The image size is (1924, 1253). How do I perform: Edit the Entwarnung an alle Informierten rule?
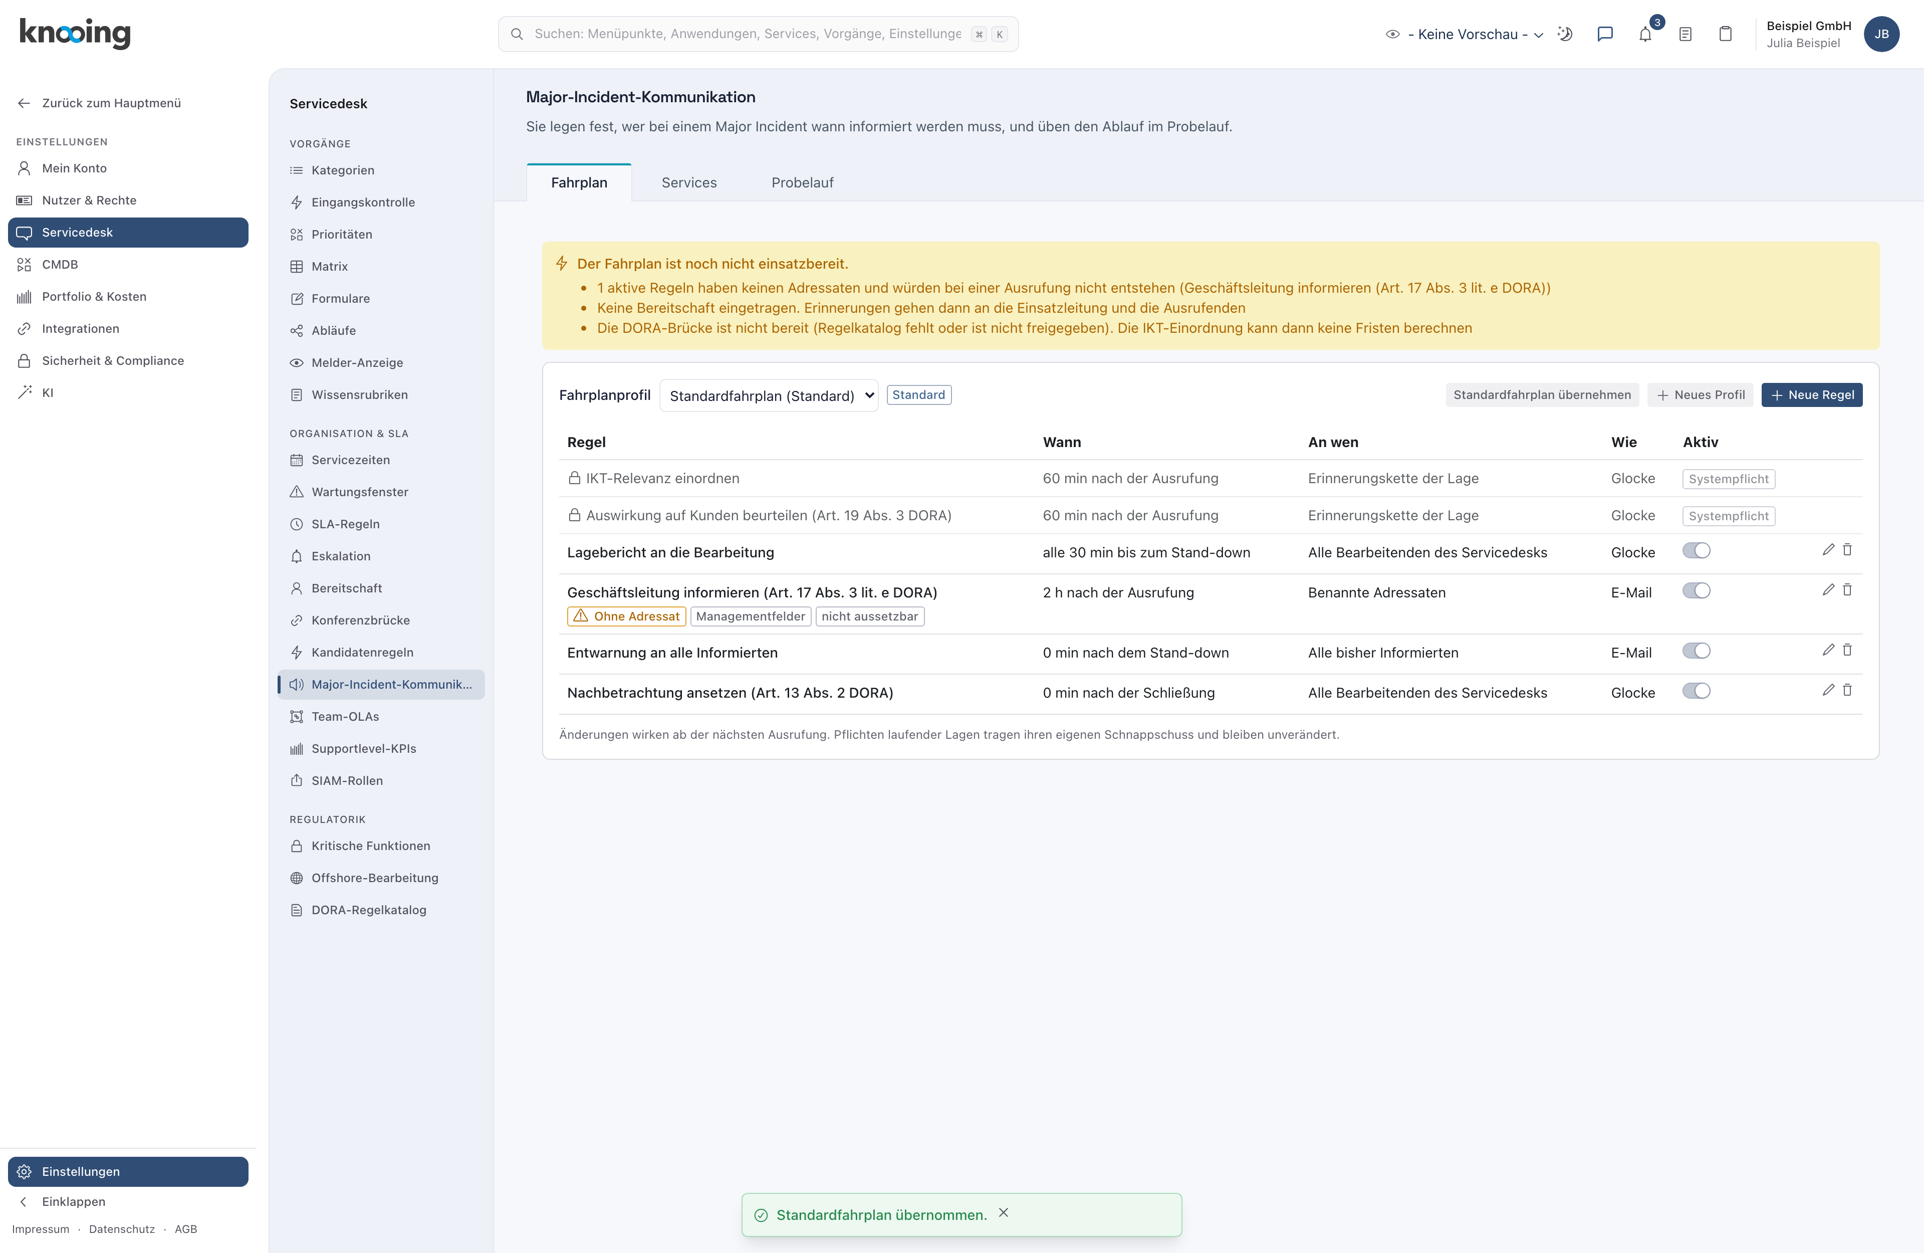point(1828,651)
